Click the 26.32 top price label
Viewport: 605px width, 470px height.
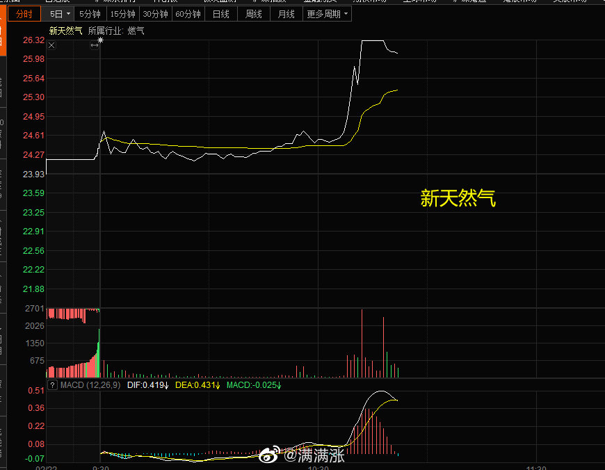pyautogui.click(x=33, y=40)
